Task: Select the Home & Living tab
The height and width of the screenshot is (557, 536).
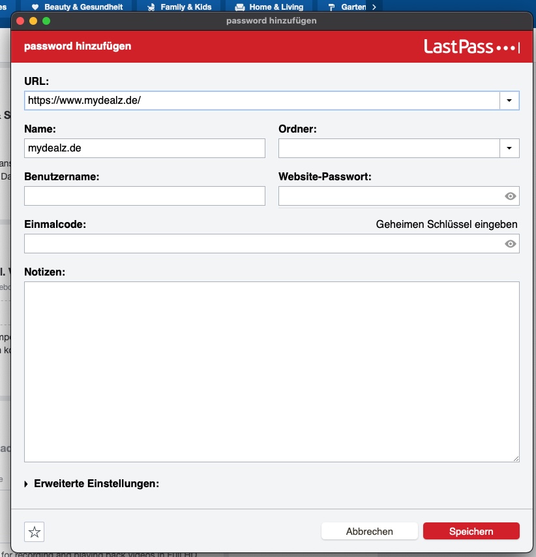Action: tap(269, 7)
